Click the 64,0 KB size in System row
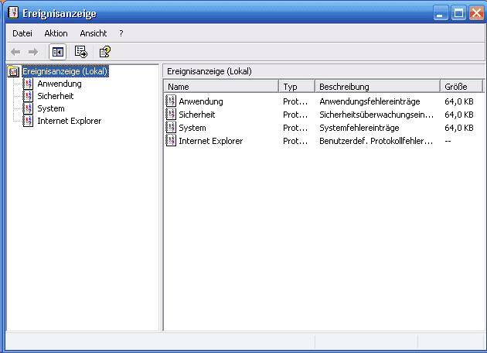The height and width of the screenshot is (353, 487). [x=459, y=128]
